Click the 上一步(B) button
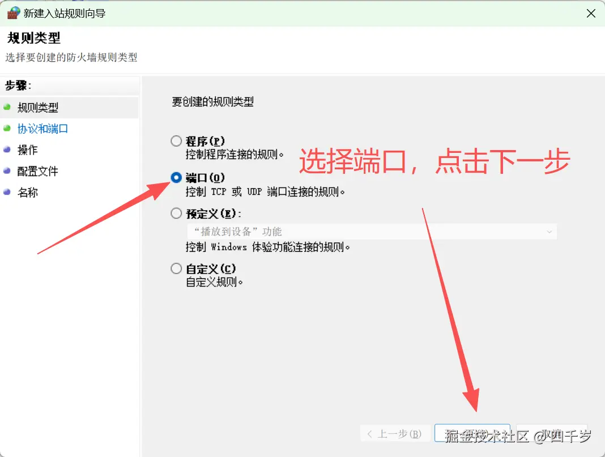Image resolution: width=605 pixels, height=457 pixels. pos(395,433)
